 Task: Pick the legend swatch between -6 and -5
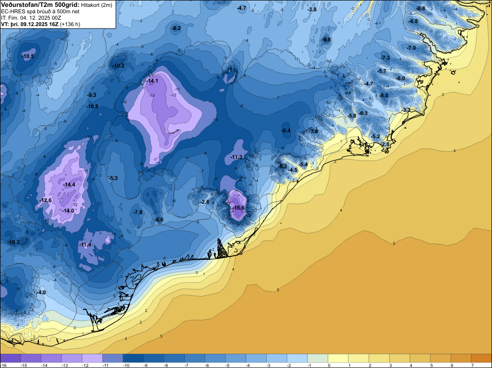pyautogui.click(x=215, y=358)
